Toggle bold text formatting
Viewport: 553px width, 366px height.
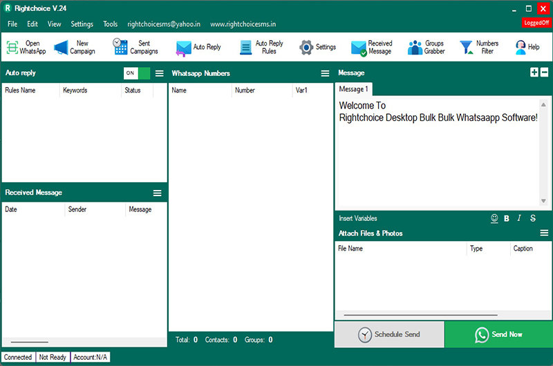pyautogui.click(x=507, y=218)
